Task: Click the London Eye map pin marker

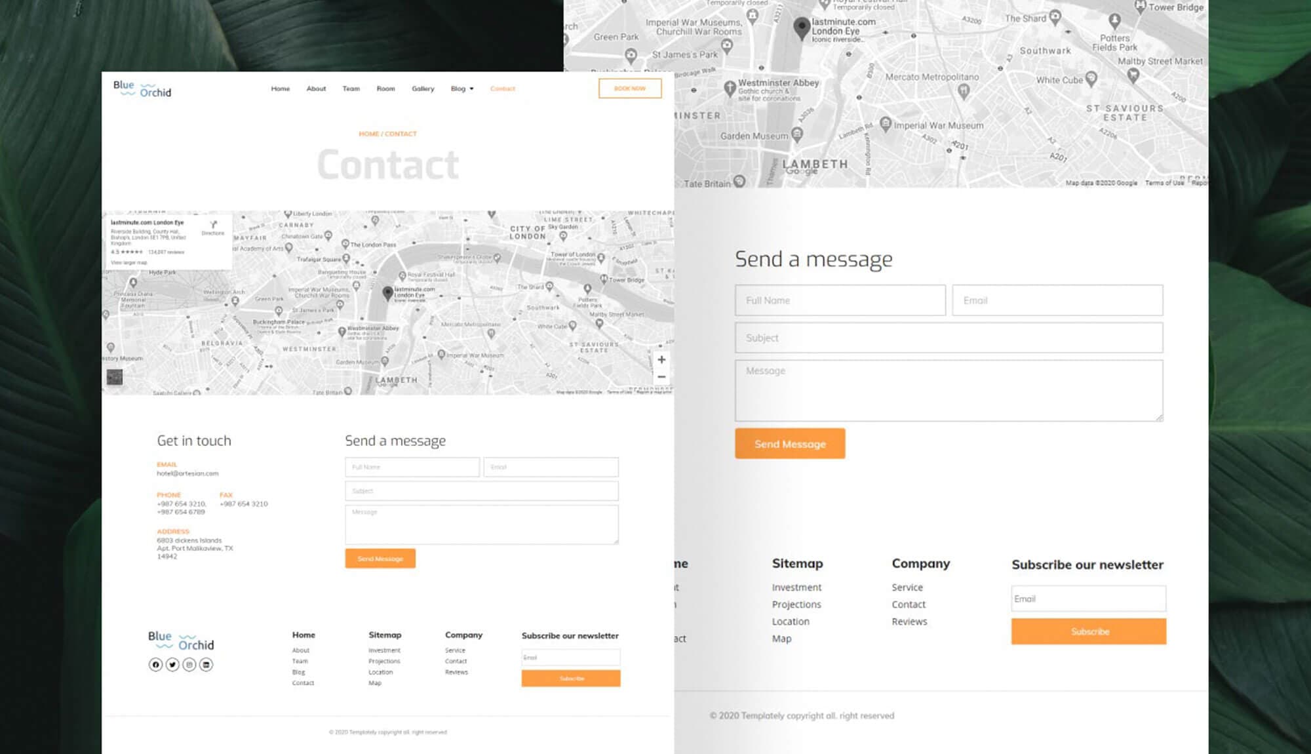Action: click(x=388, y=293)
